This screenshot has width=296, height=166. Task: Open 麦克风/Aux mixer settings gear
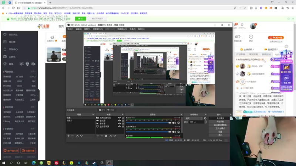(x=179, y=123)
